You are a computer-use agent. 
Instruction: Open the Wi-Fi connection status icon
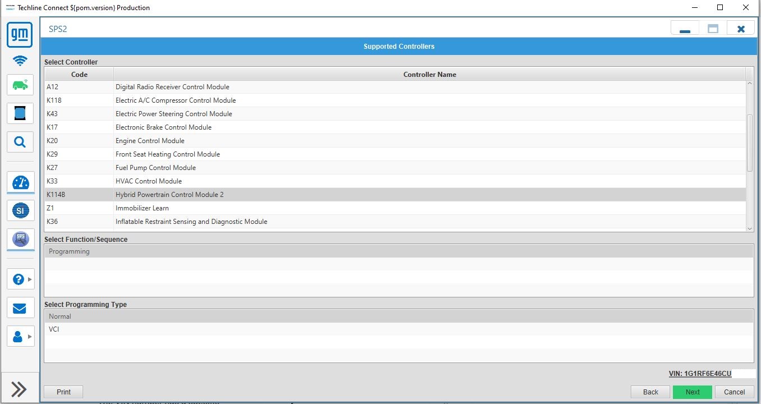[x=20, y=61]
